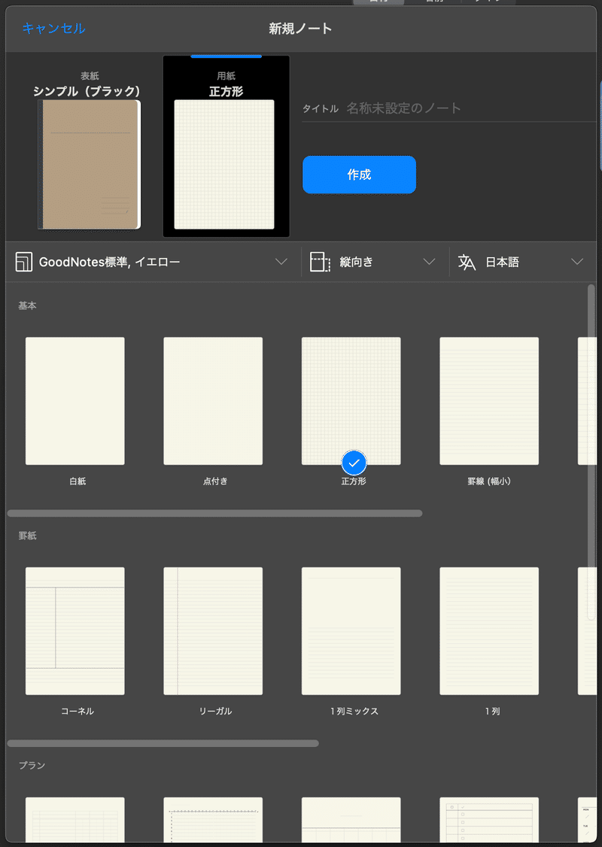Screen dimensions: 602x847
Task: Choose the 1列 paper template
Action: coord(489,631)
